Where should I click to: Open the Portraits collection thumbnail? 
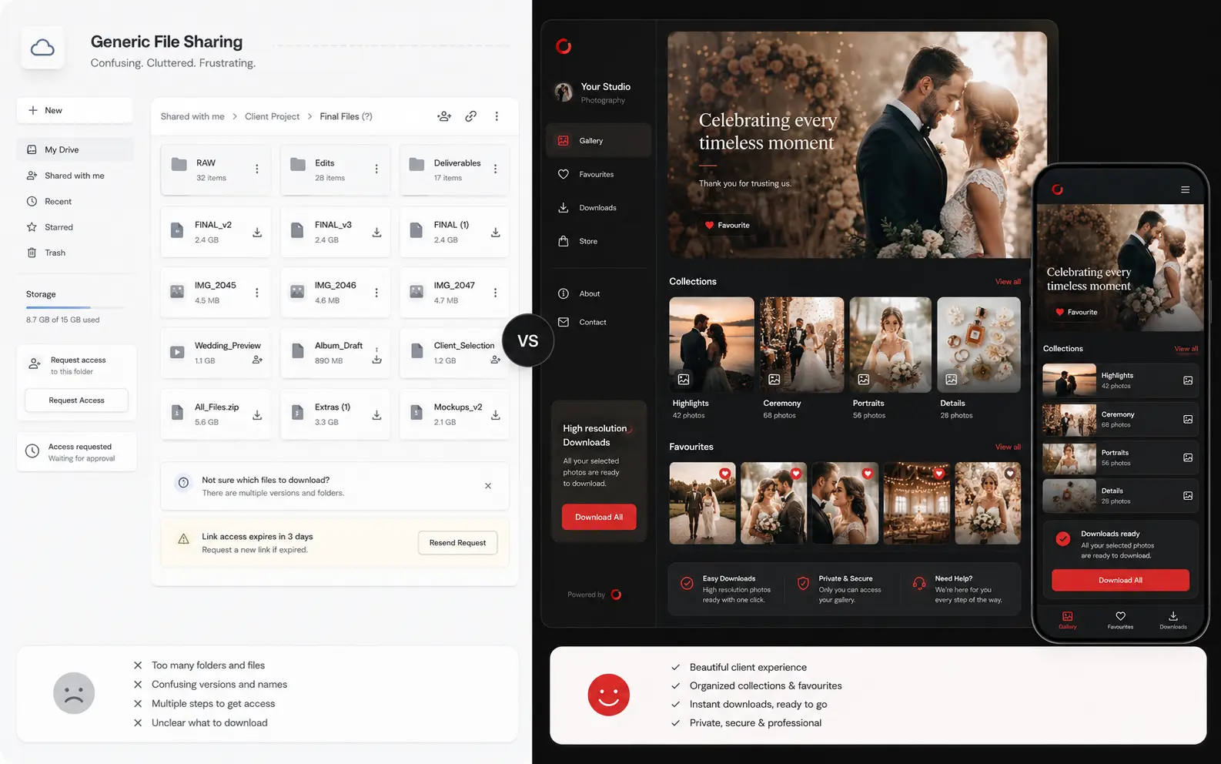(x=891, y=345)
